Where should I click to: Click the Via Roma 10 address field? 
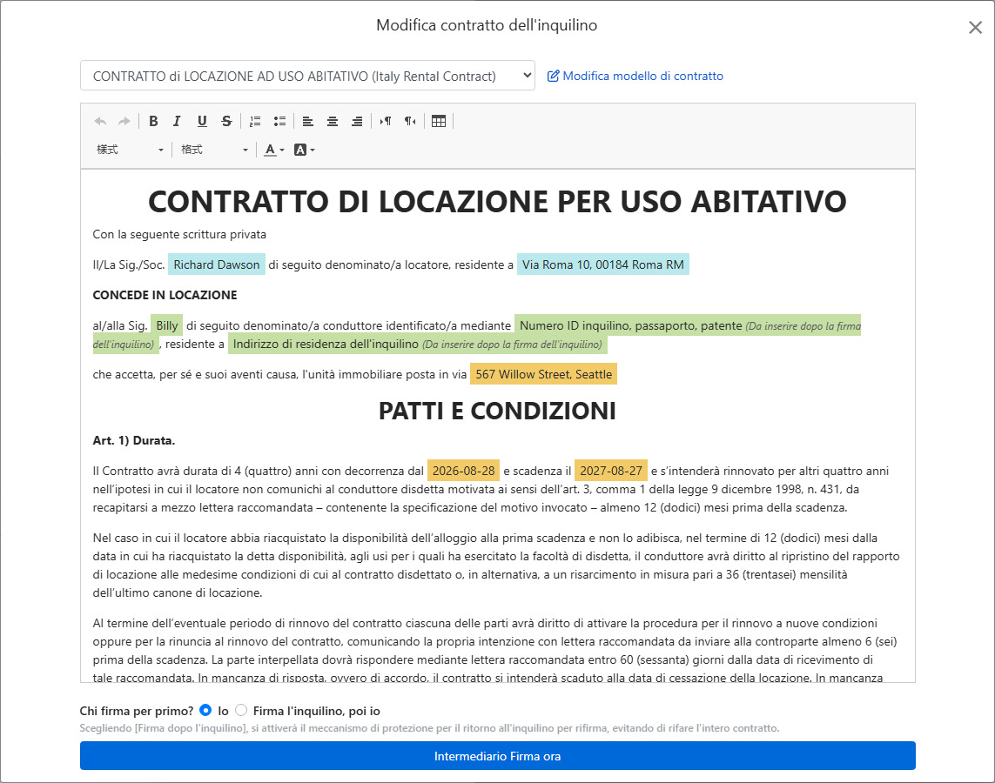coord(603,264)
